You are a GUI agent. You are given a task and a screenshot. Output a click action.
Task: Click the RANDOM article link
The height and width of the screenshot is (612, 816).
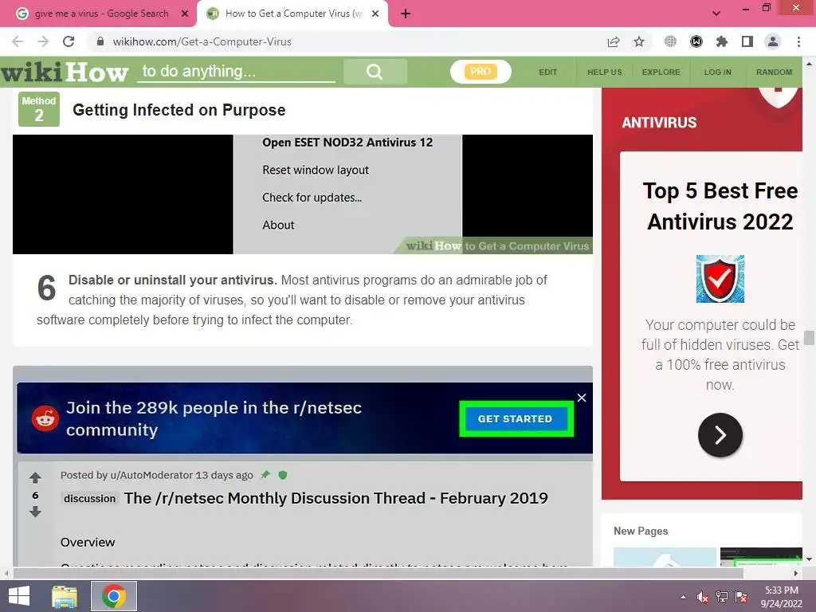[774, 73]
